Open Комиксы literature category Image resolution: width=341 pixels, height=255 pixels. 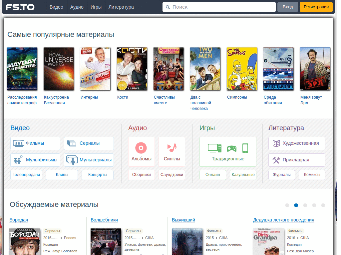point(312,175)
